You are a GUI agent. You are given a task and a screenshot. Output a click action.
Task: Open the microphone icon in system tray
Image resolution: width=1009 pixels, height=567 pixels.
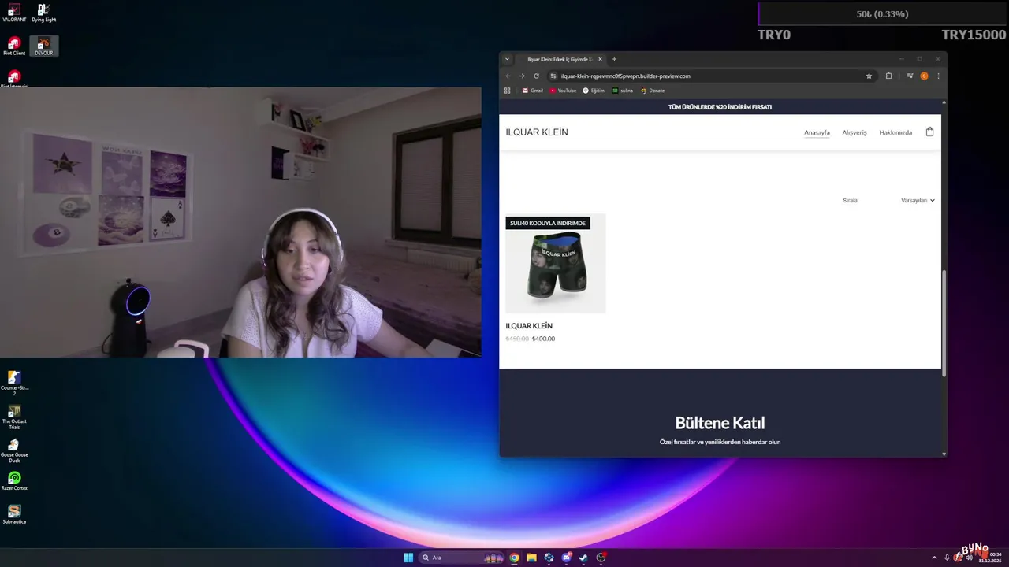(x=947, y=558)
